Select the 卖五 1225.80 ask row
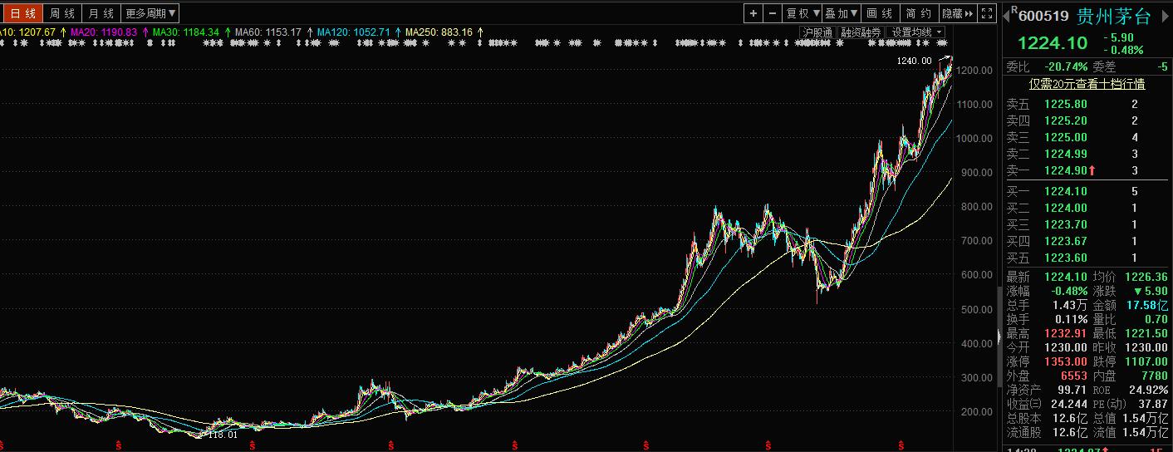This screenshot has width=1173, height=452. pos(1087,104)
